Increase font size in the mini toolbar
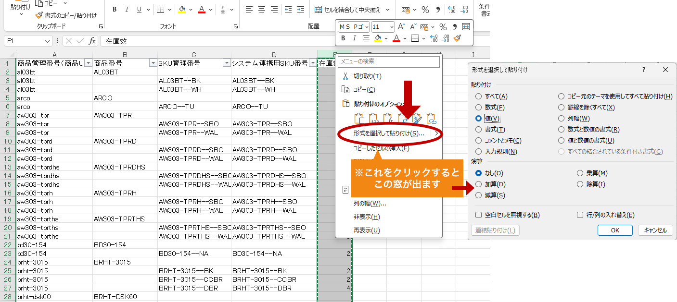The width and height of the screenshot is (677, 302). point(401,27)
